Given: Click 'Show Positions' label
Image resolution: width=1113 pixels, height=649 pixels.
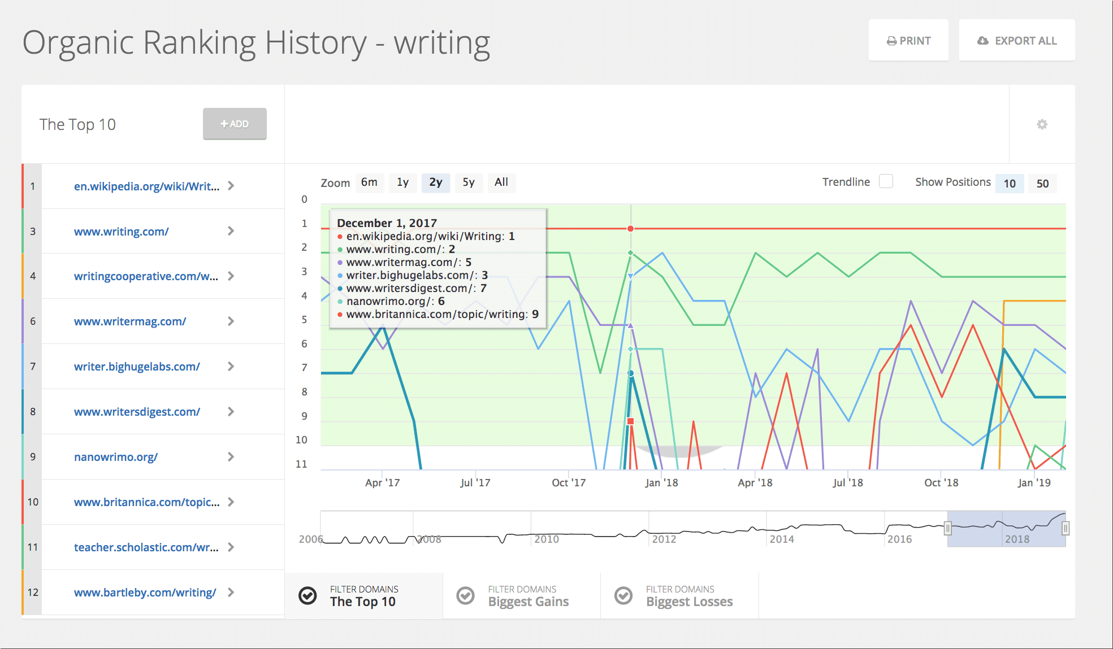Looking at the screenshot, I should click(953, 182).
